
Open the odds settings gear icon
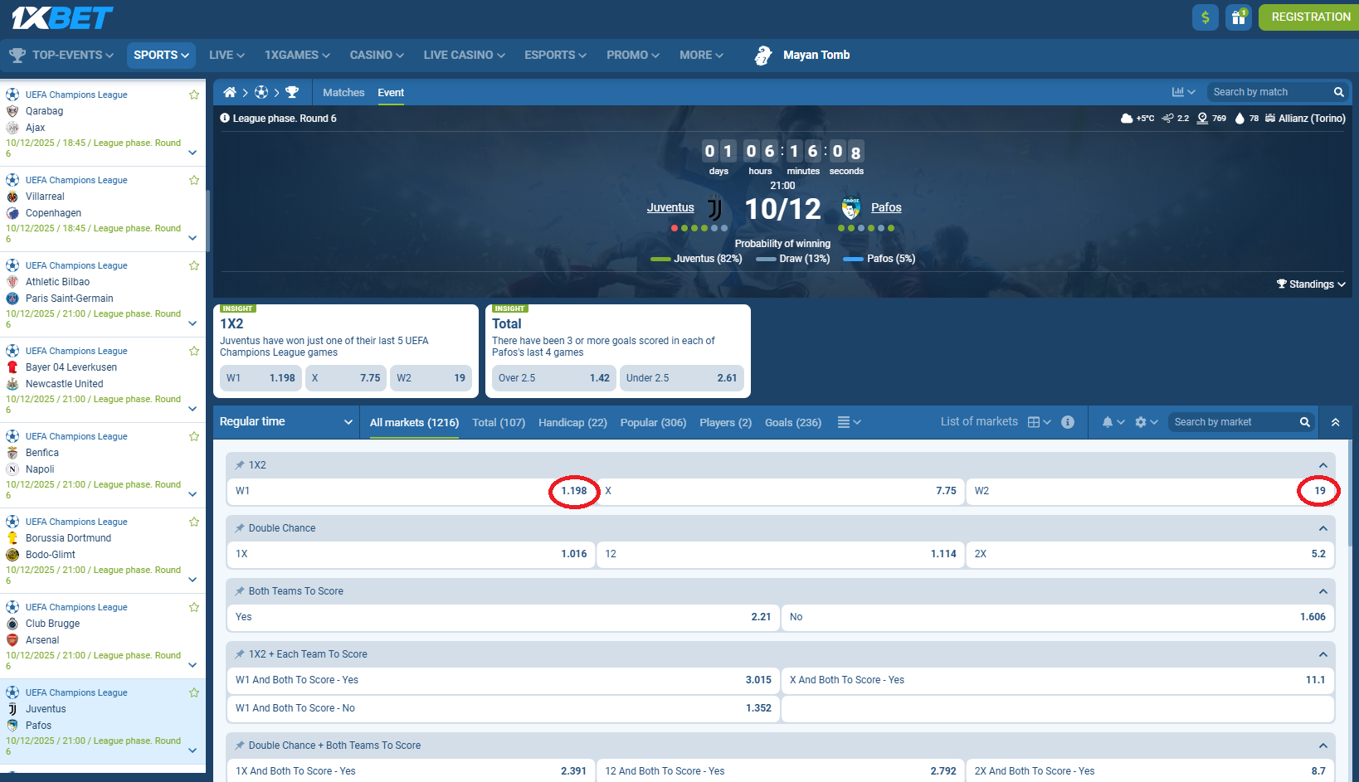pyautogui.click(x=1141, y=422)
